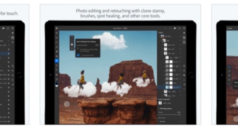The image size is (238, 134).
Task: Click the Redo arrow in the header
Action: coord(170,28)
